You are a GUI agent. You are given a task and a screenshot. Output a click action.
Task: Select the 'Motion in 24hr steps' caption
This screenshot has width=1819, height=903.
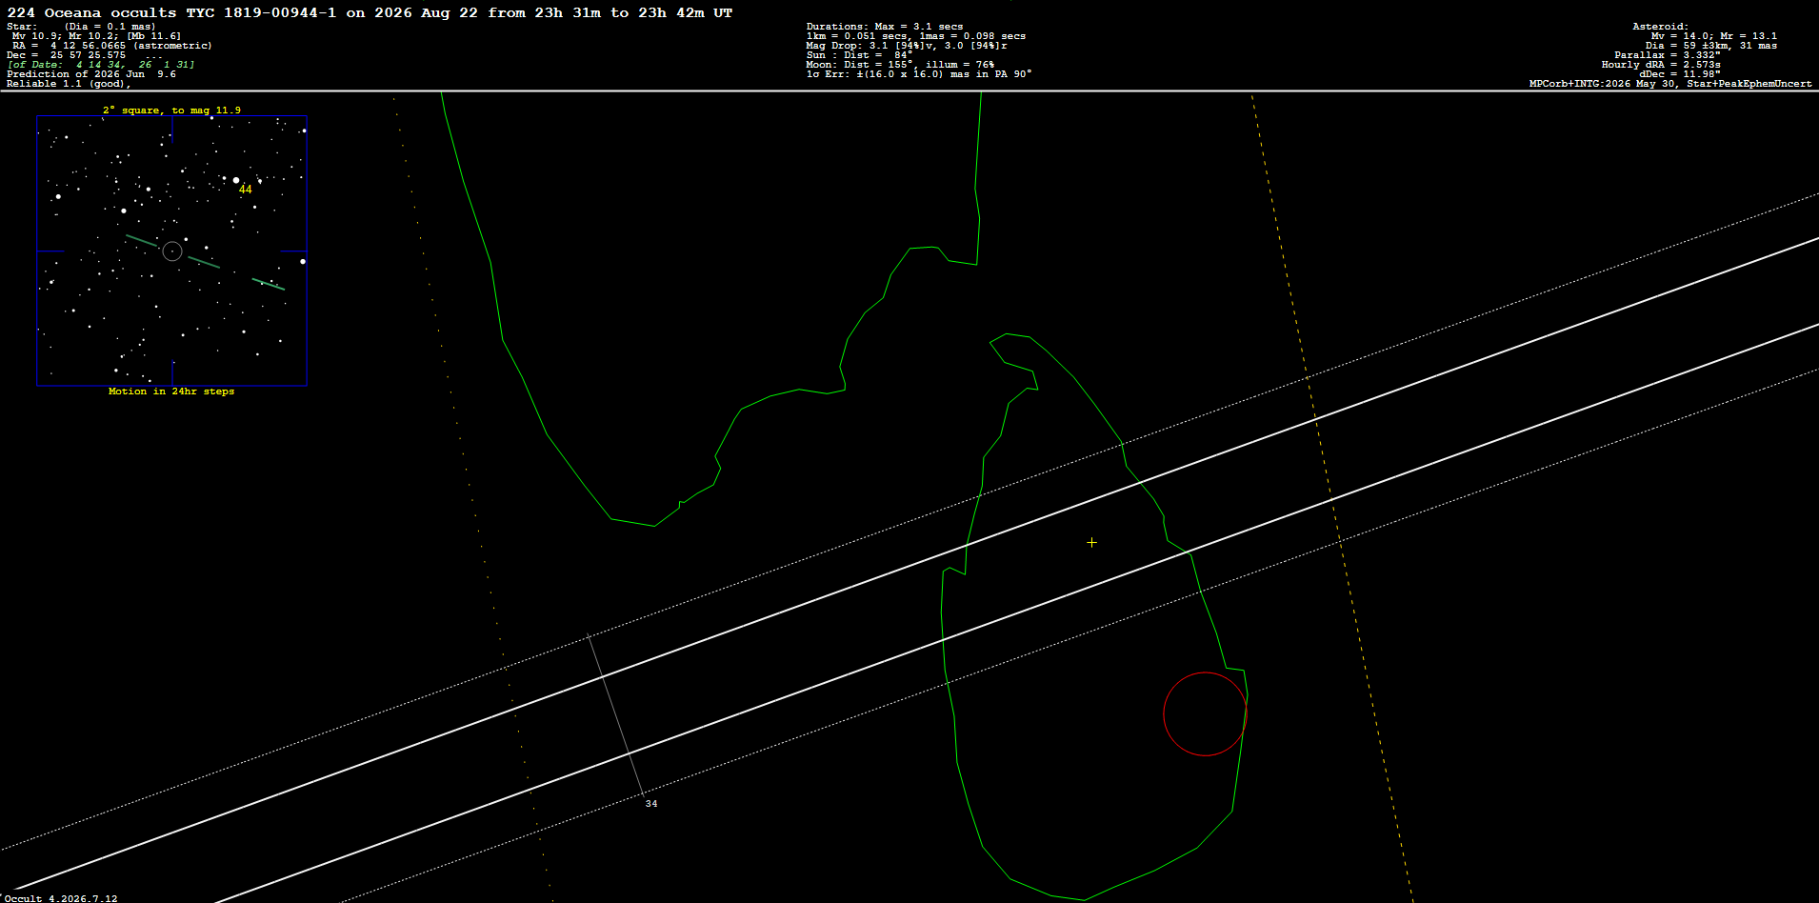click(171, 391)
